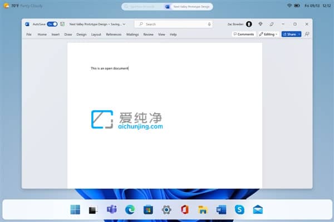The height and width of the screenshot is (222, 334).
Task: Switch to the Home tab
Action: point(42,34)
